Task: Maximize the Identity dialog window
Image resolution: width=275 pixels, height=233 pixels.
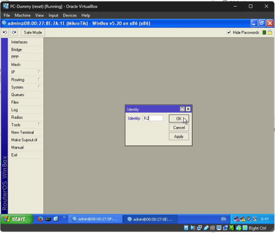Action: pyautogui.click(x=182, y=109)
